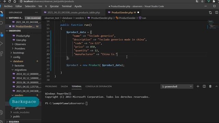The image size is (219, 123).
Task: Open the Editar menu
Action: coord(18,6)
